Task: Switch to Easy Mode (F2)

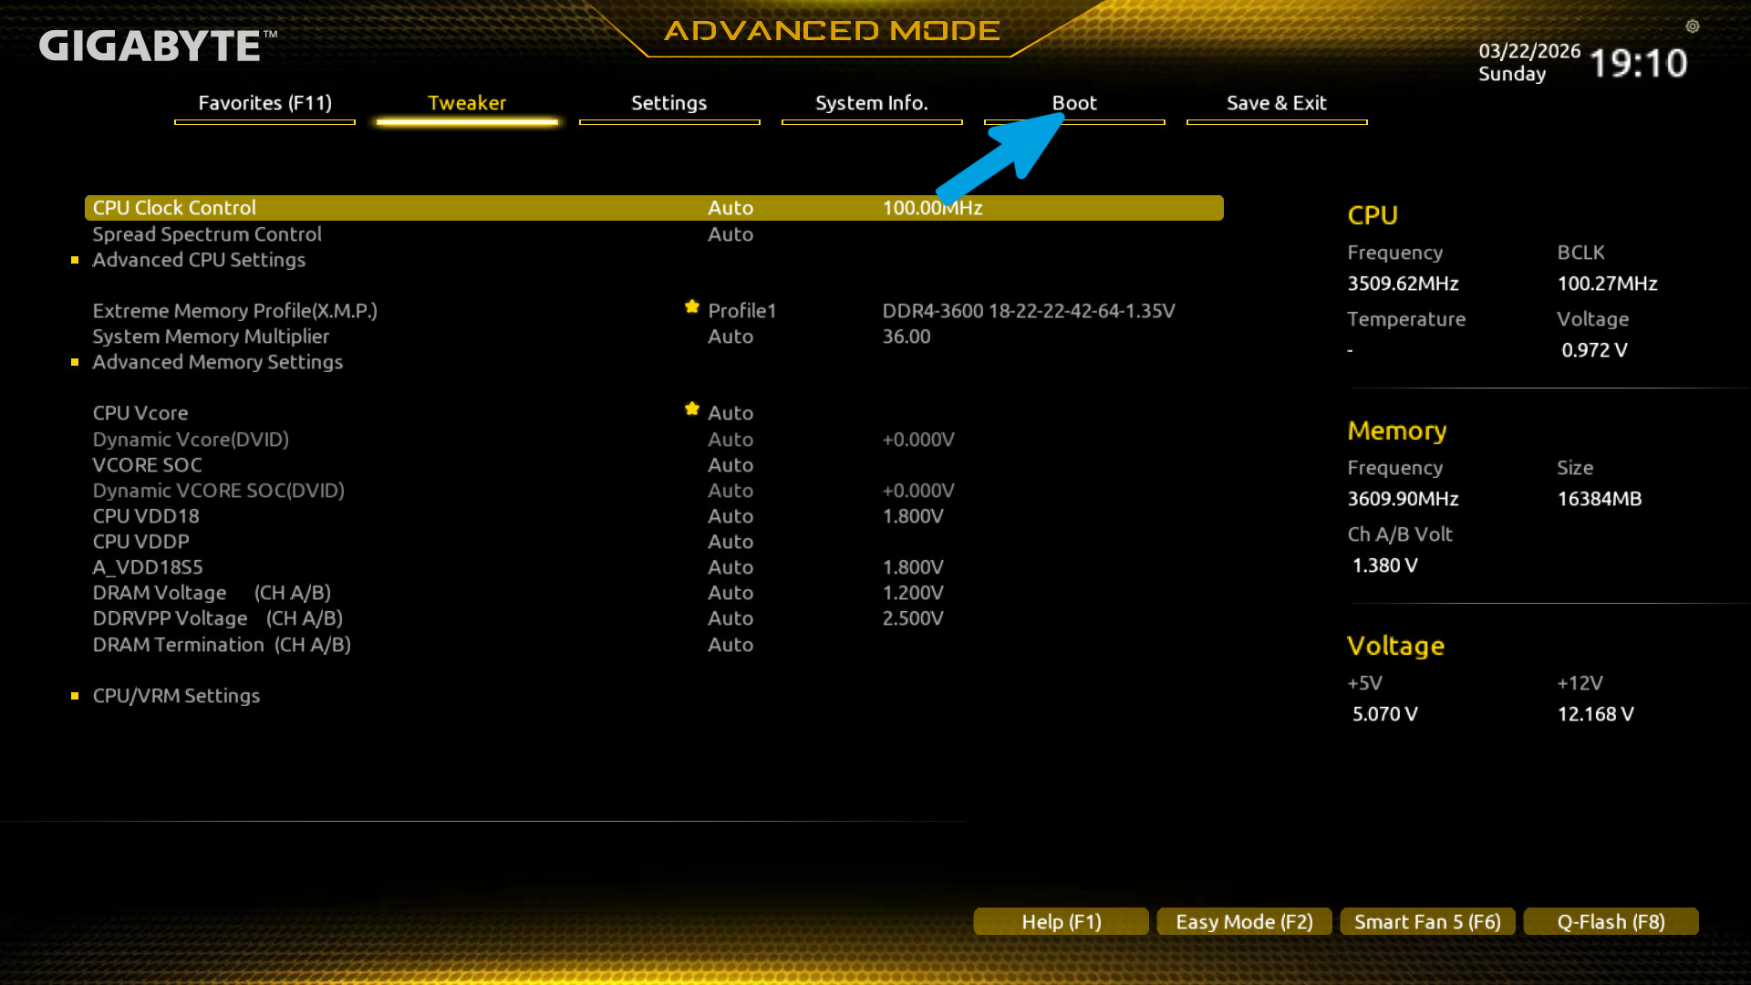Action: (x=1244, y=922)
